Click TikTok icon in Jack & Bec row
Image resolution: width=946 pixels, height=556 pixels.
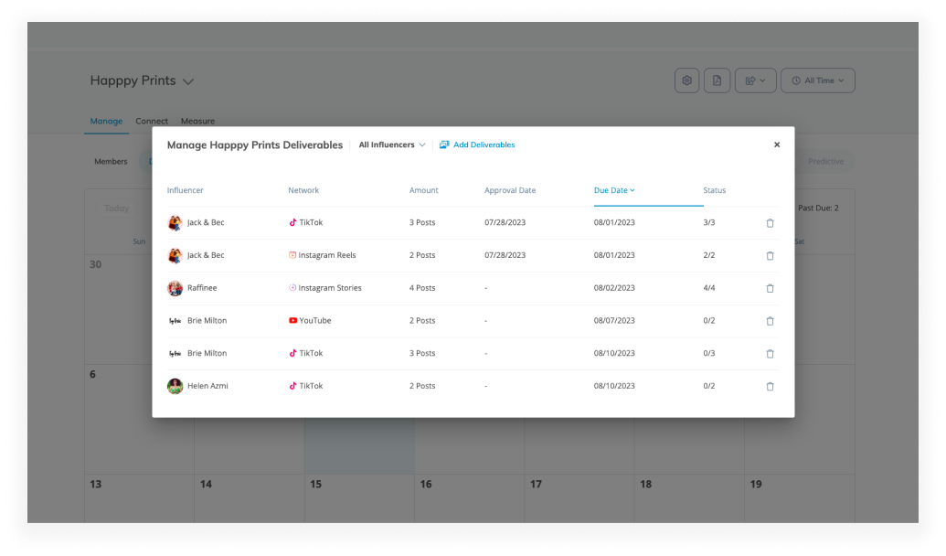pyautogui.click(x=292, y=223)
